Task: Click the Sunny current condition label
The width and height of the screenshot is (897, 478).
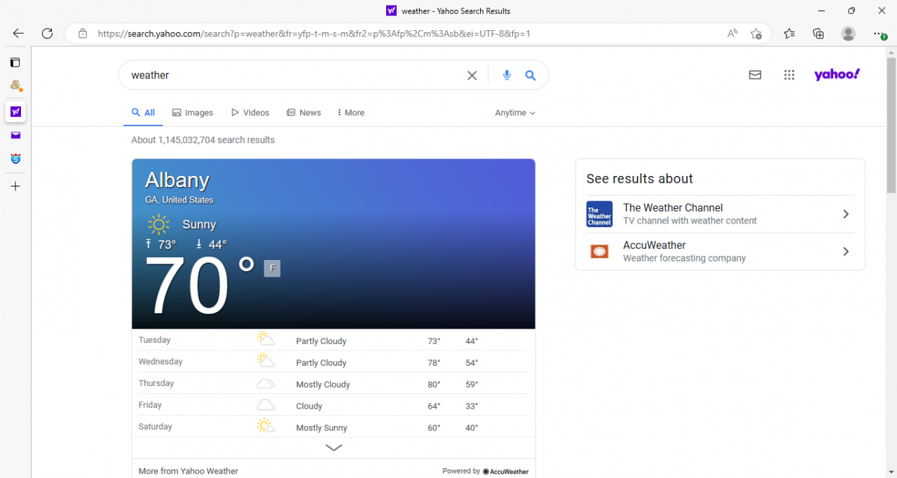Action: coord(199,225)
